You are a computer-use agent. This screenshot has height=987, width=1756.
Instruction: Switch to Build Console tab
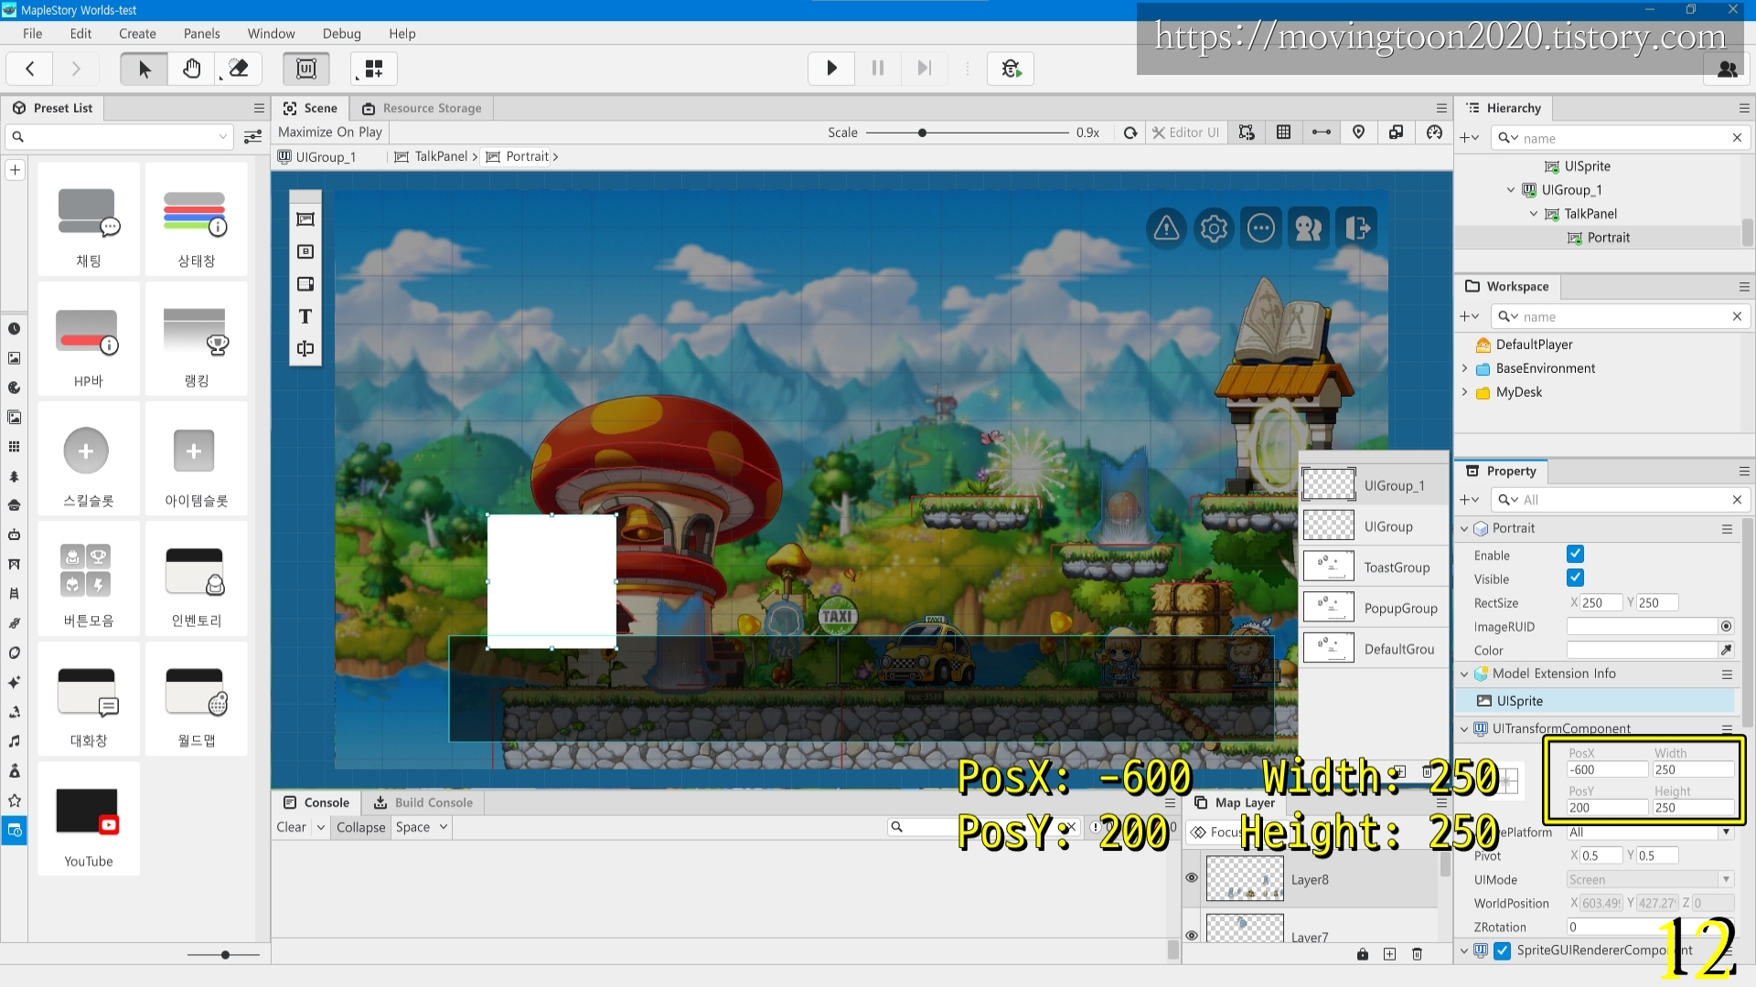coord(423,802)
